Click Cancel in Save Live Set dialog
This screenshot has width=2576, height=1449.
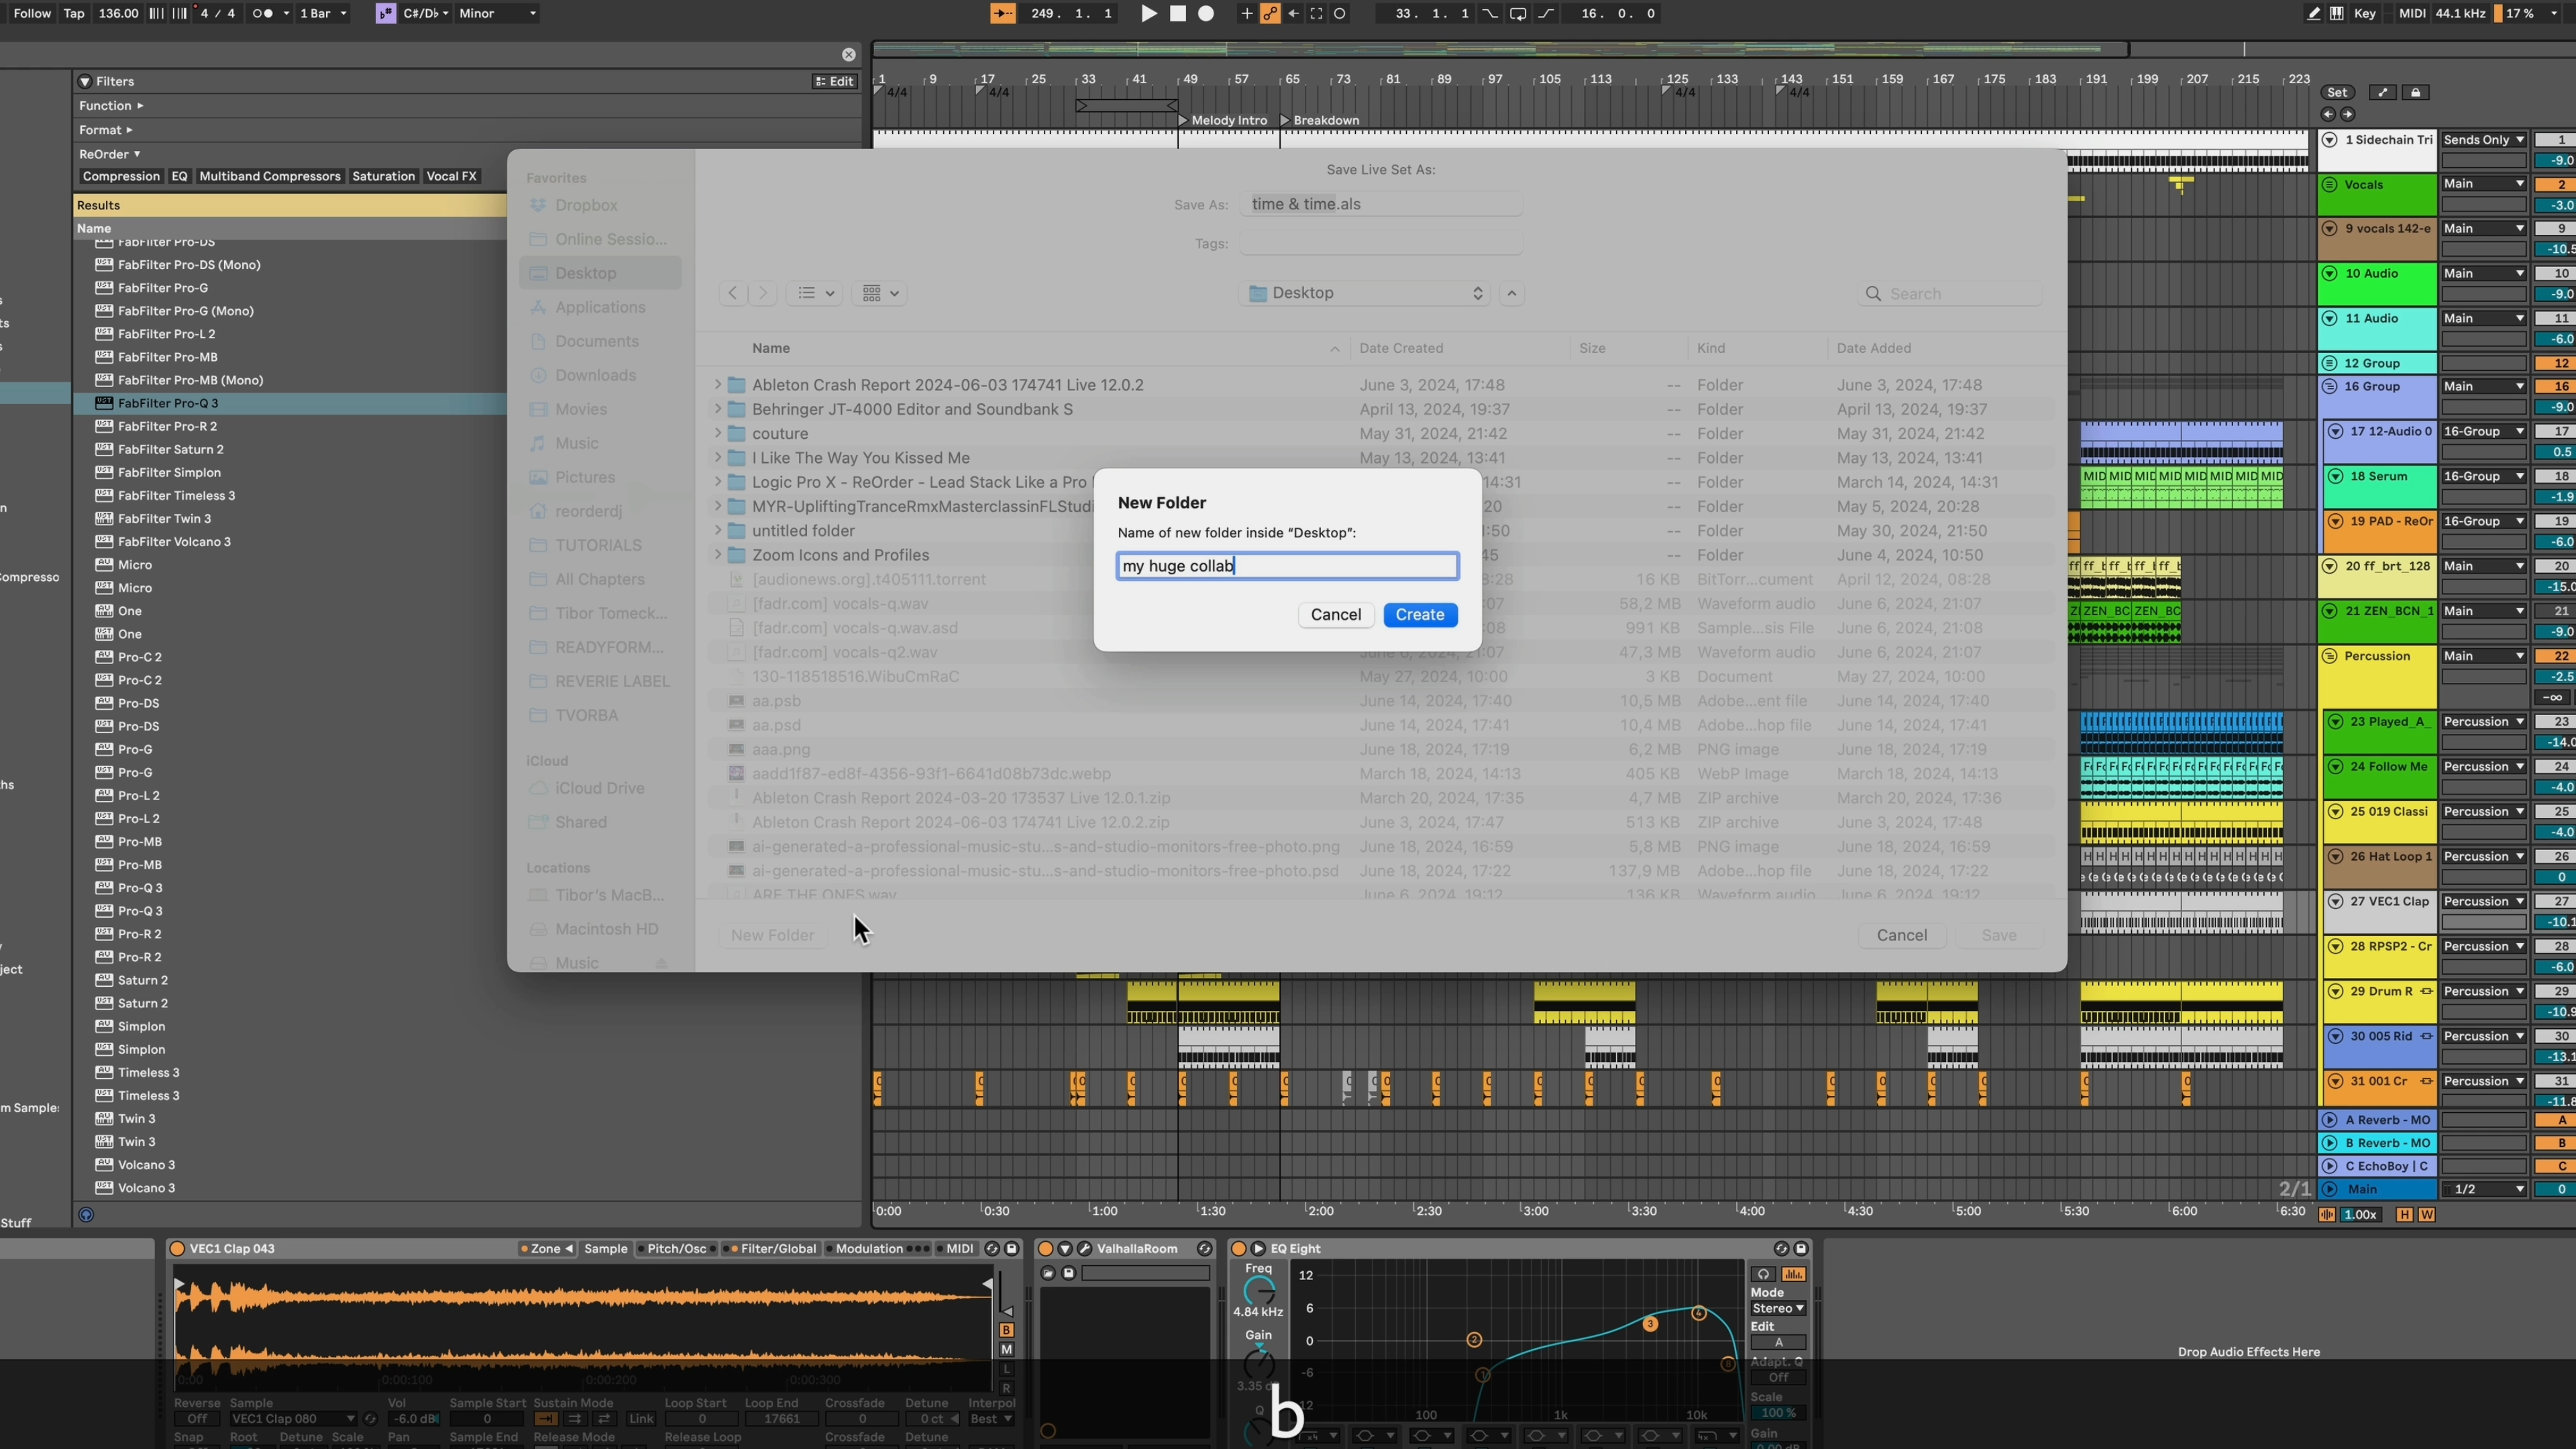click(1901, 935)
